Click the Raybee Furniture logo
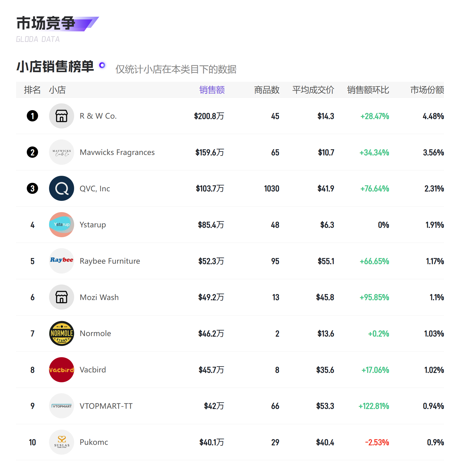The image size is (460, 471). click(x=61, y=261)
